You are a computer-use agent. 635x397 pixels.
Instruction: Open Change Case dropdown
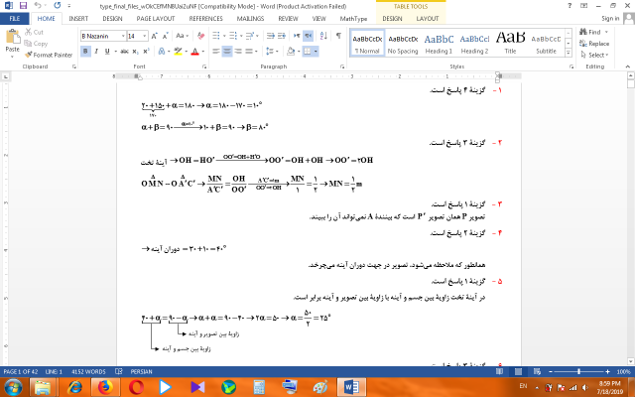(x=182, y=36)
